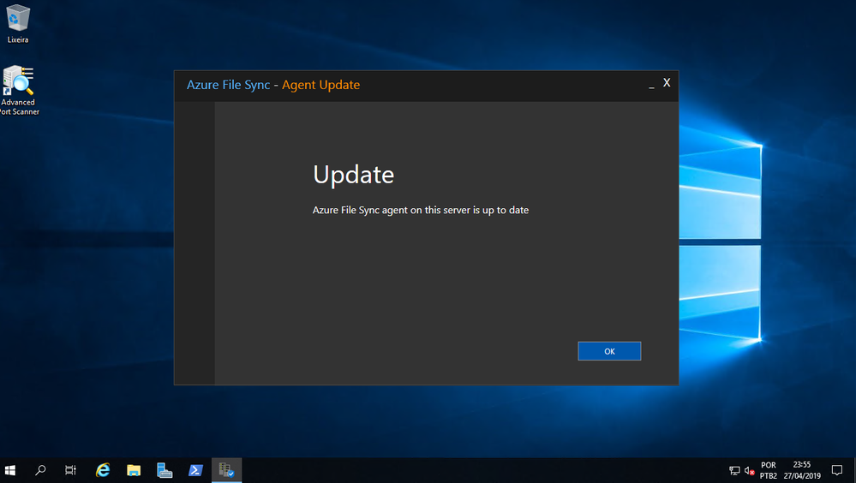Launch PowerShell from the taskbar

pos(195,470)
